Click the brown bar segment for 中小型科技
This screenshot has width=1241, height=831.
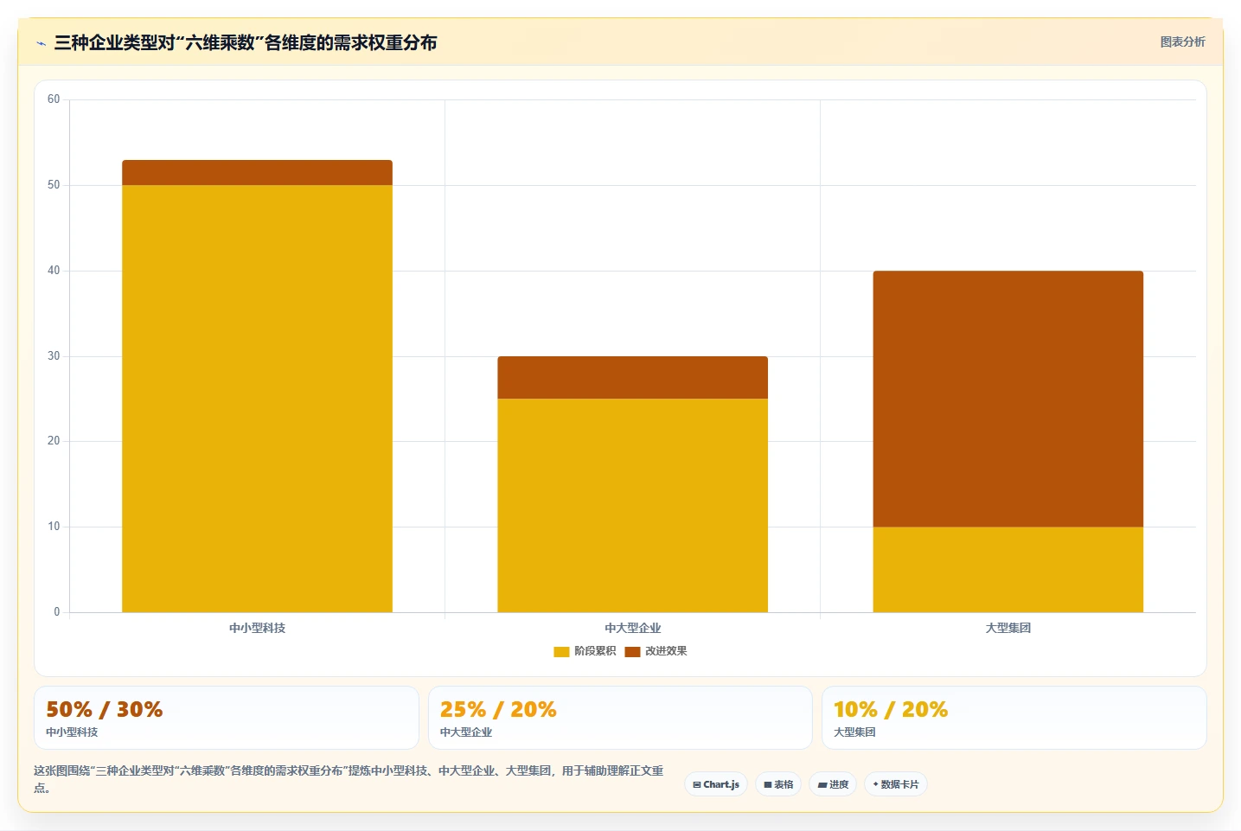[257, 172]
